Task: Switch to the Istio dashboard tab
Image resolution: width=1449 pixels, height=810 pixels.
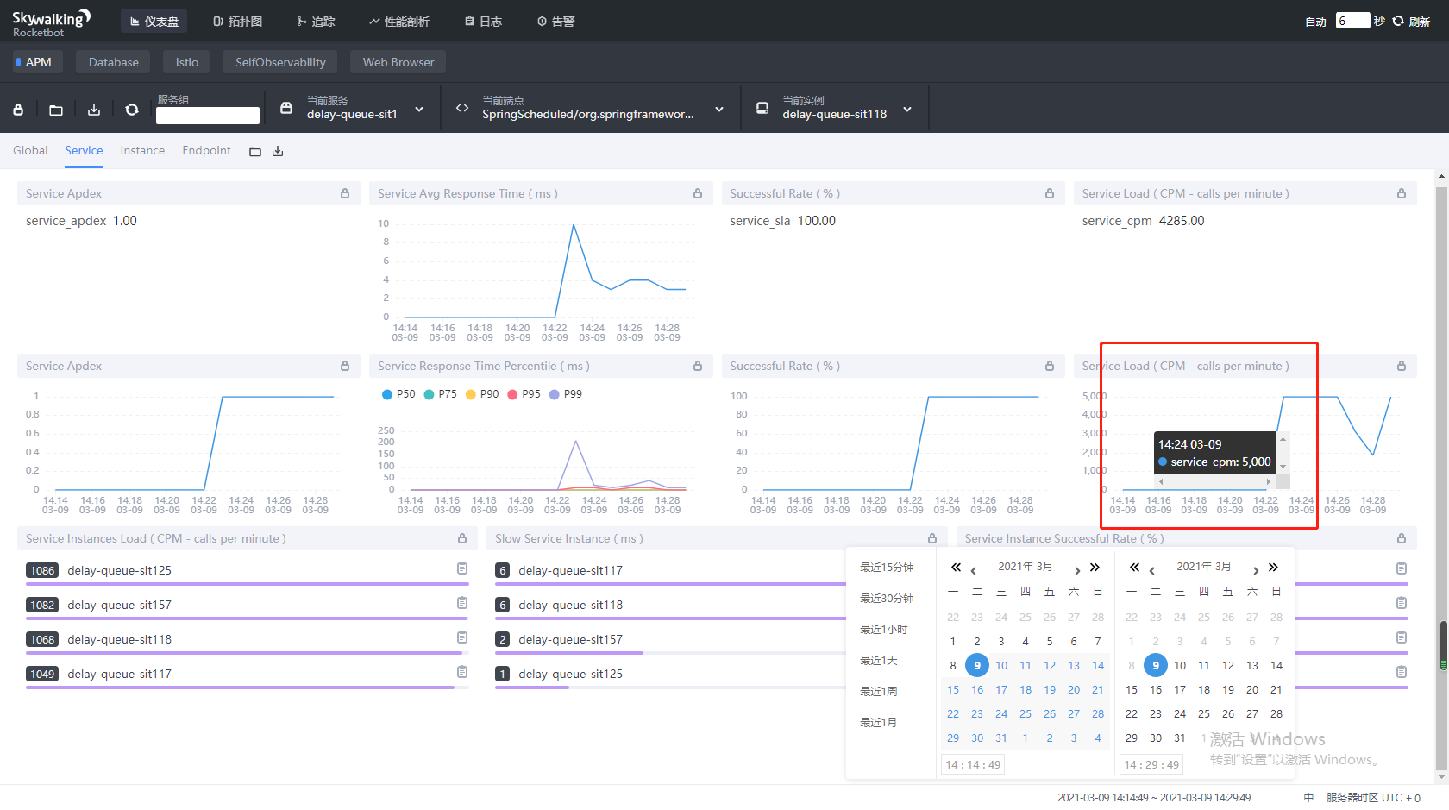Action: tap(187, 62)
